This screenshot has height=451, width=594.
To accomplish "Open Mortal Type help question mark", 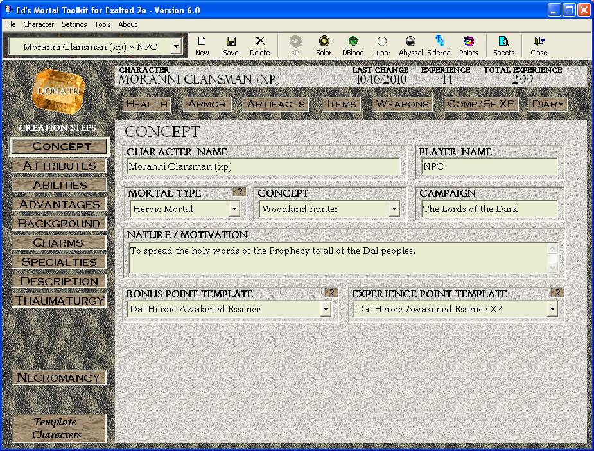I will coord(240,191).
